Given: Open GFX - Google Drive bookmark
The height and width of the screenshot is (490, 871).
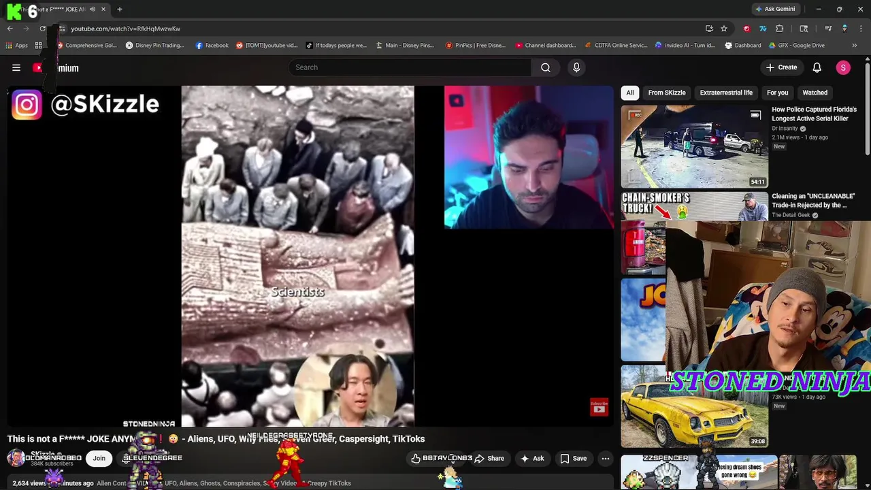Looking at the screenshot, I should [797, 46].
